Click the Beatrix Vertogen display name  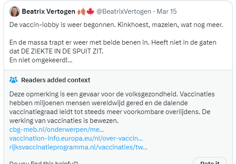coord(48,11)
